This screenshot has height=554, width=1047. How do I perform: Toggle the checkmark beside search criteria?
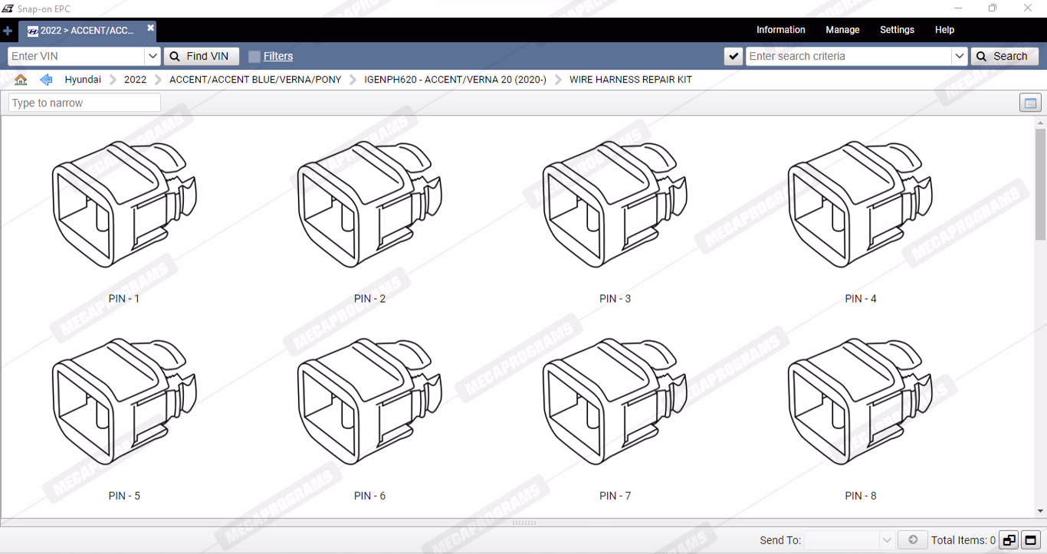point(734,56)
